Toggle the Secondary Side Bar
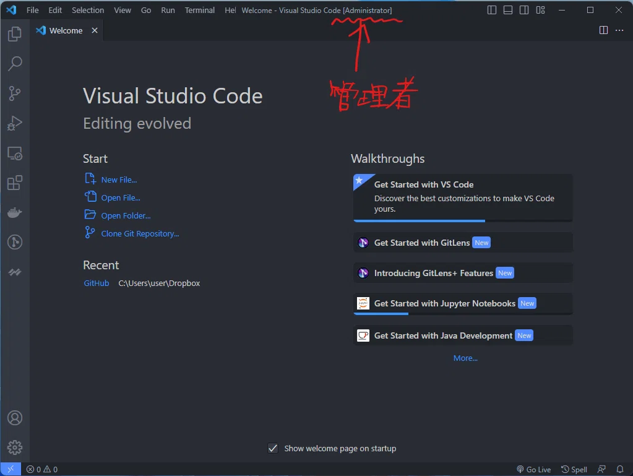Viewport: 633px width, 476px height. [524, 10]
